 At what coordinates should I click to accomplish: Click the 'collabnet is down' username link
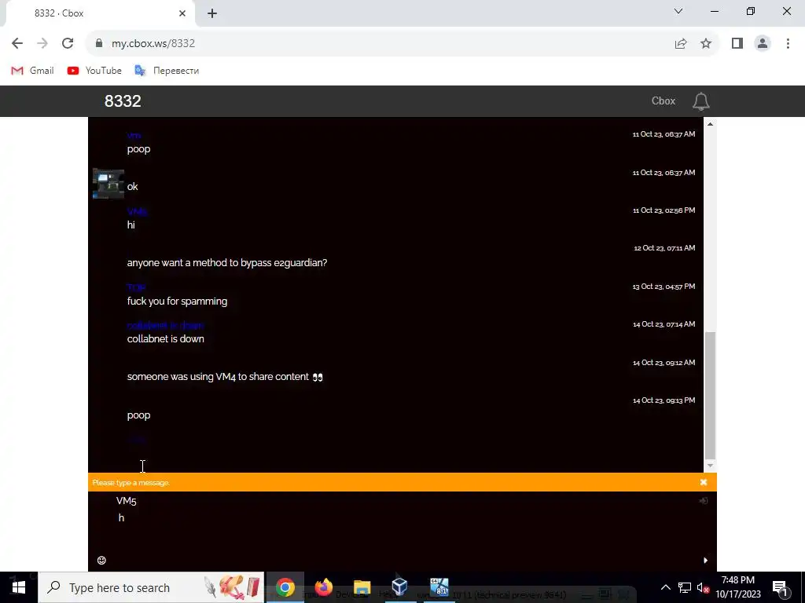tap(165, 326)
